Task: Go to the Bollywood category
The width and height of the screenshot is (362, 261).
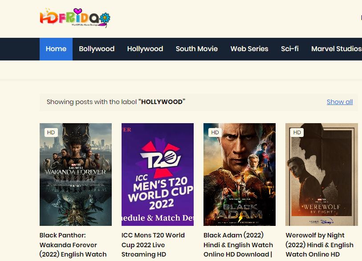Action: (97, 49)
